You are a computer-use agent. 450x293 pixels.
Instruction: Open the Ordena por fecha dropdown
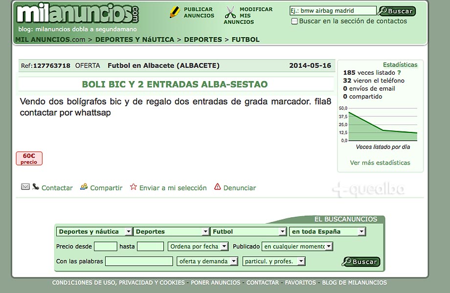pos(198,247)
